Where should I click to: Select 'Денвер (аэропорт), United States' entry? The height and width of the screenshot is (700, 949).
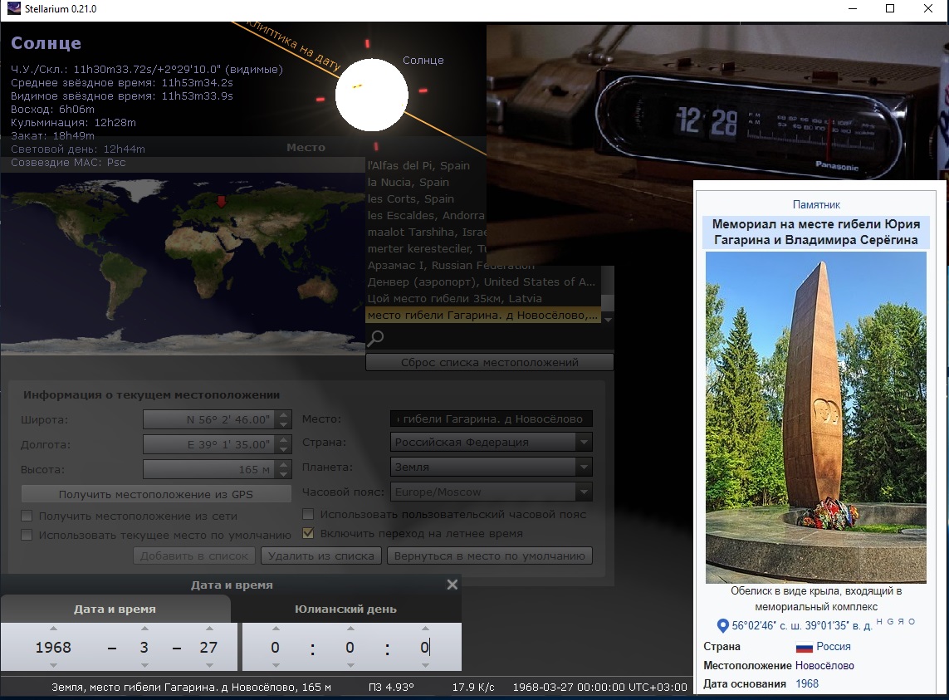pyautogui.click(x=482, y=281)
